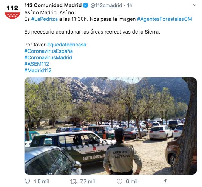The height and width of the screenshot is (187, 202).
Task: Click the 6 mil likes count
Action: [132, 181]
